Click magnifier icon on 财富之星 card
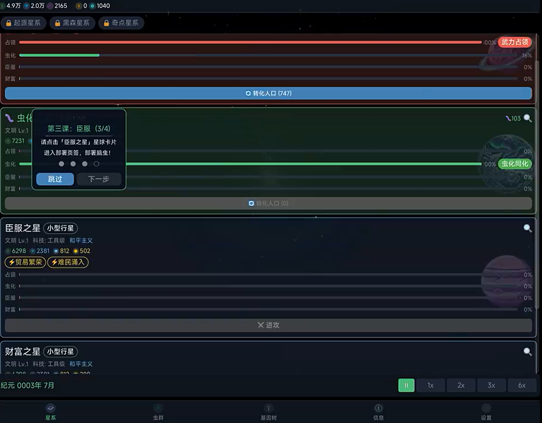The width and height of the screenshot is (542, 423). (527, 352)
